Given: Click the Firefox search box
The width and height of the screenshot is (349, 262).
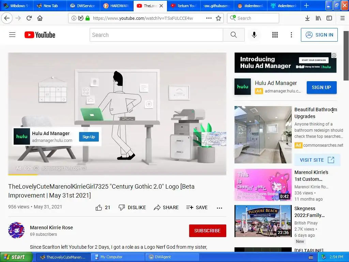Looking at the screenshot, I should (253, 18).
